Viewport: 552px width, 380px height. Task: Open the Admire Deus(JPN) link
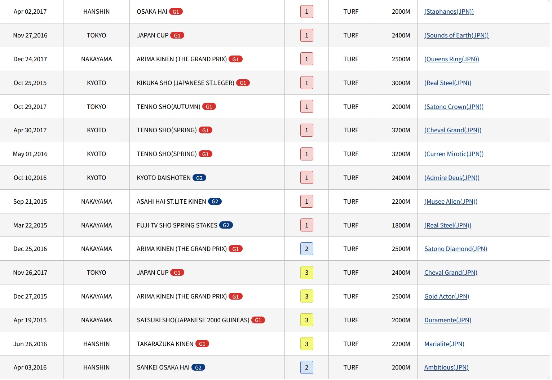452,178
